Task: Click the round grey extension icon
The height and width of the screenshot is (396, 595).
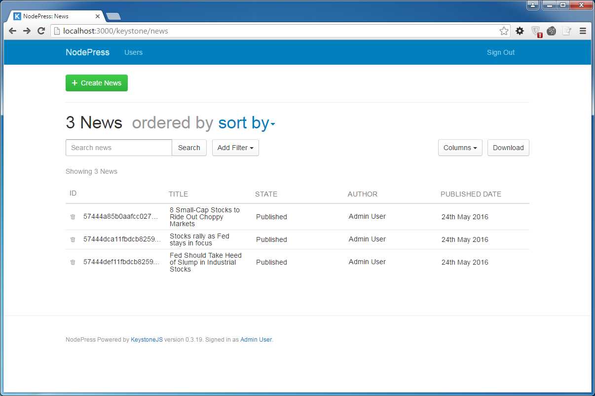Action: [x=552, y=31]
